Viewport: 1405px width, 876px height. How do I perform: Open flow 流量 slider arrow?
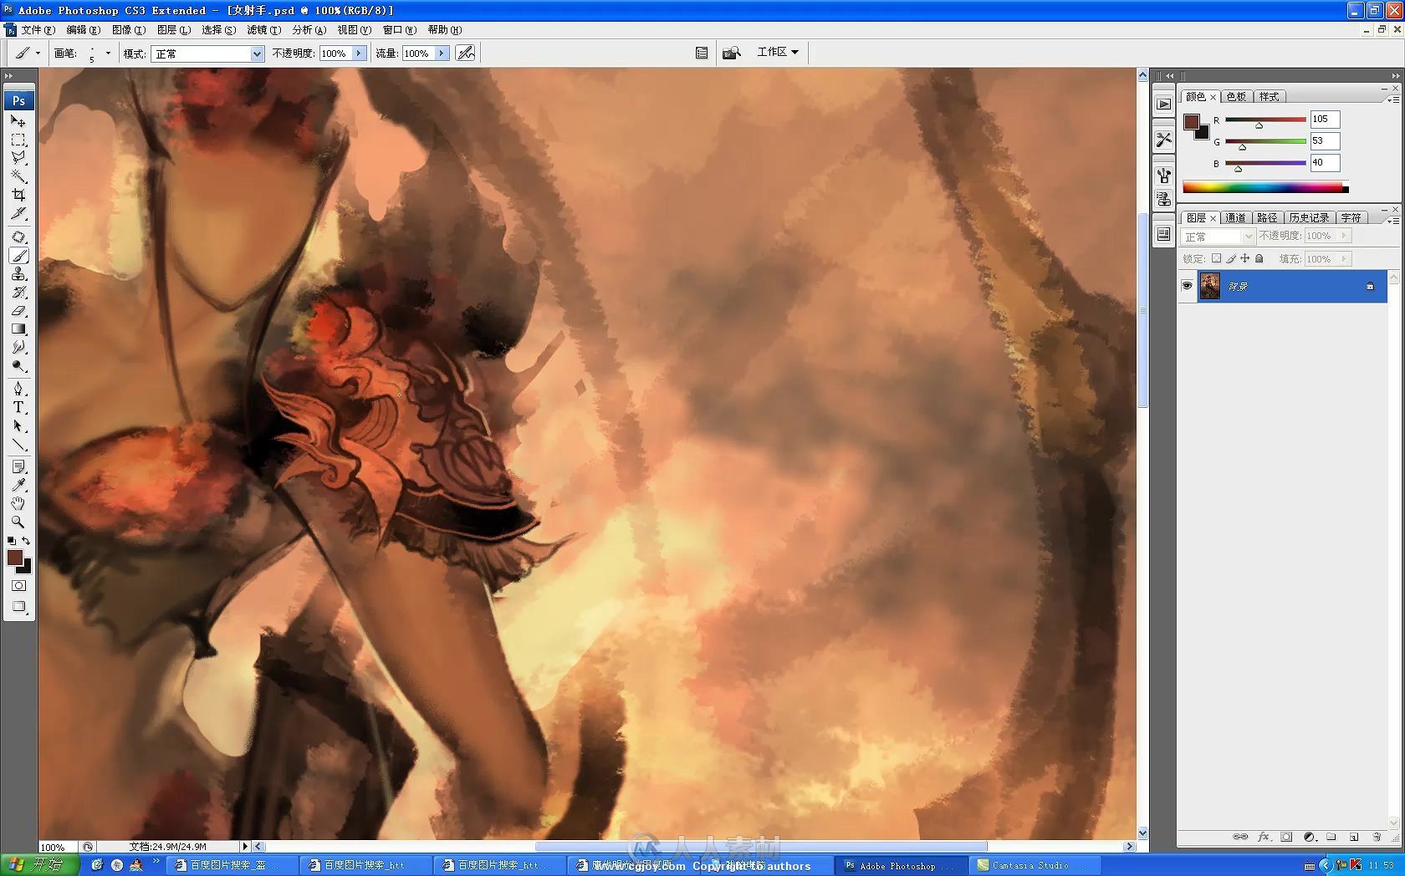click(442, 53)
